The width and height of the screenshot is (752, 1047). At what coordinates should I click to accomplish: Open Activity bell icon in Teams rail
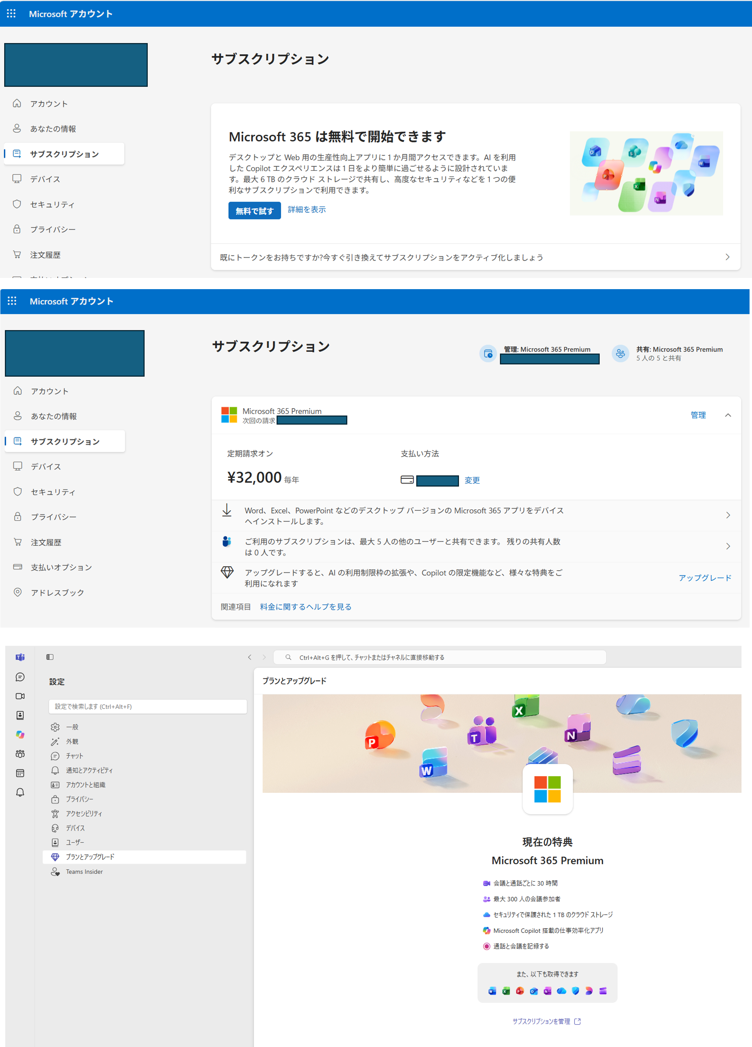(20, 793)
